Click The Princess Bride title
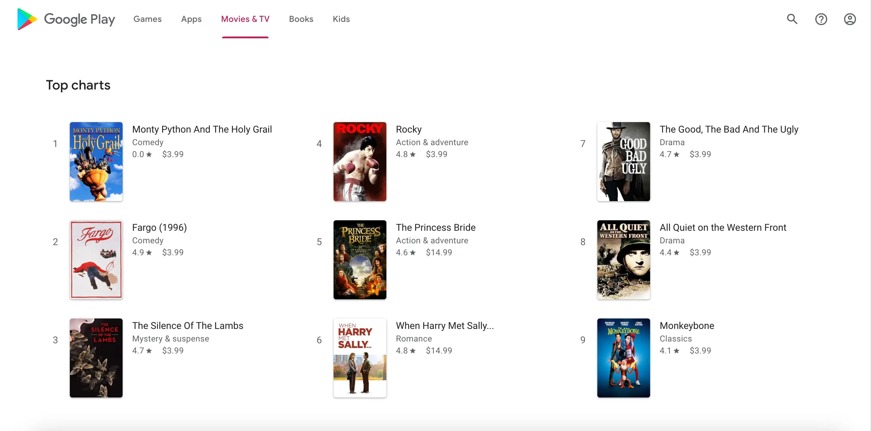871x431 pixels. tap(435, 228)
